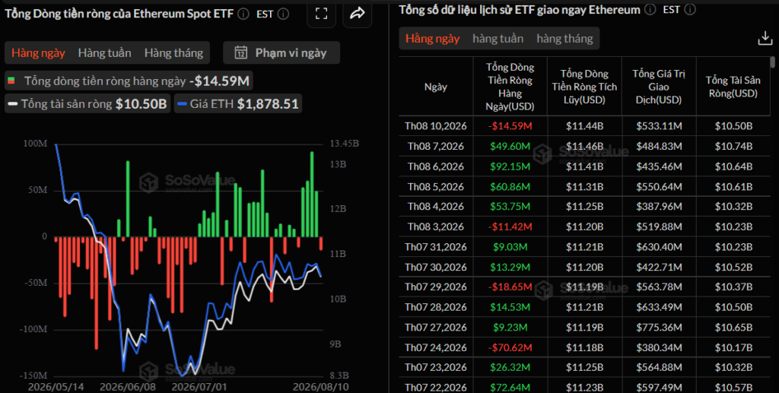Select table Hằng ngày tab

click(432, 39)
